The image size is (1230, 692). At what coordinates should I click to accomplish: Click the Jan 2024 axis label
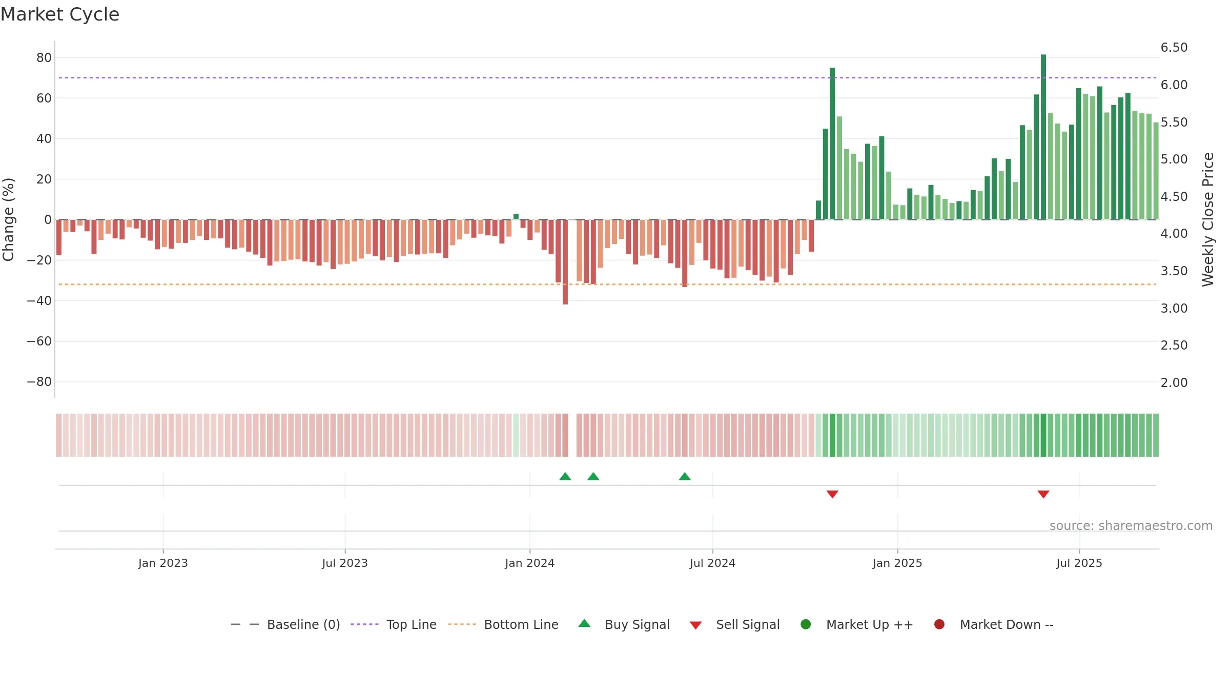click(530, 563)
